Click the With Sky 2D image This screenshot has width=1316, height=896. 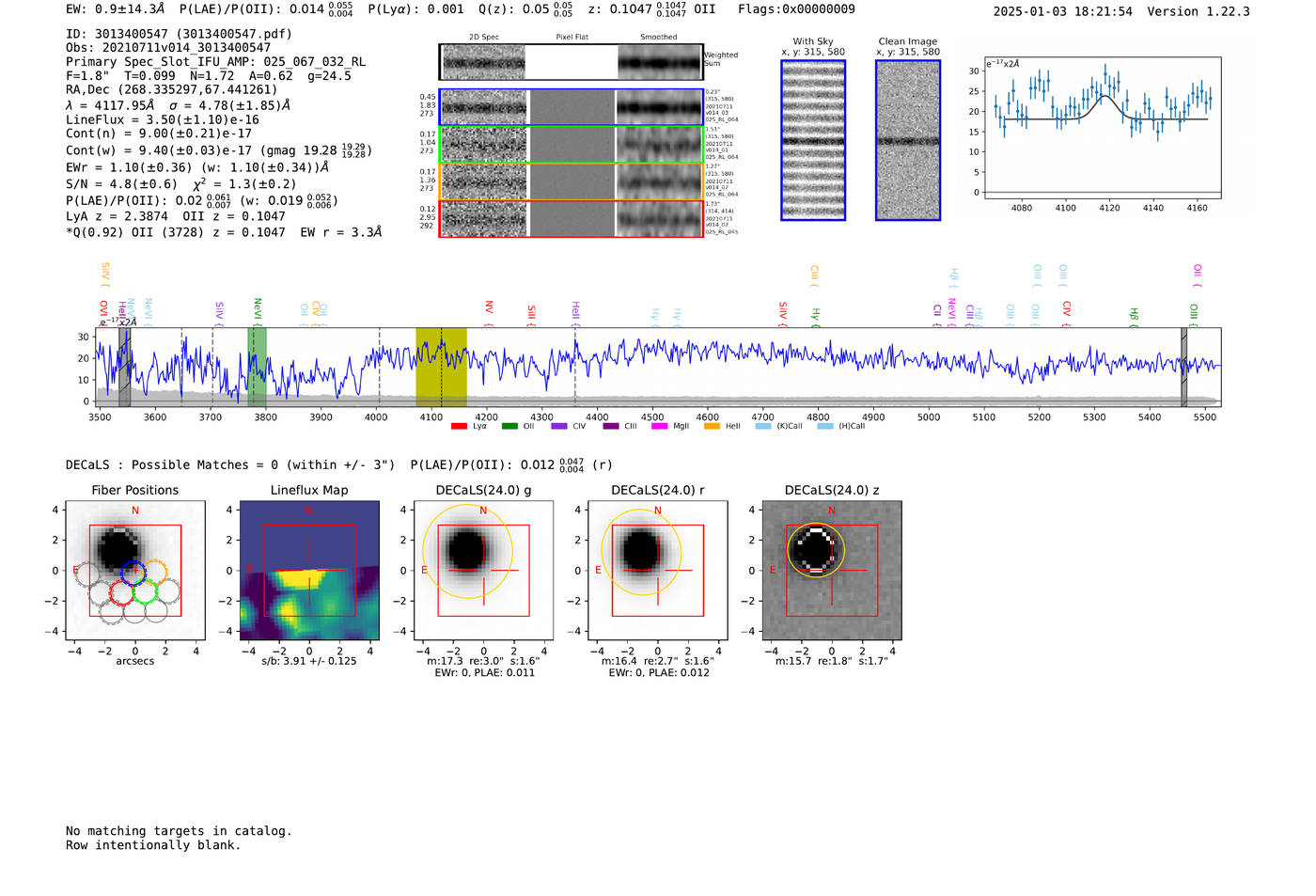pyautogui.click(x=813, y=140)
